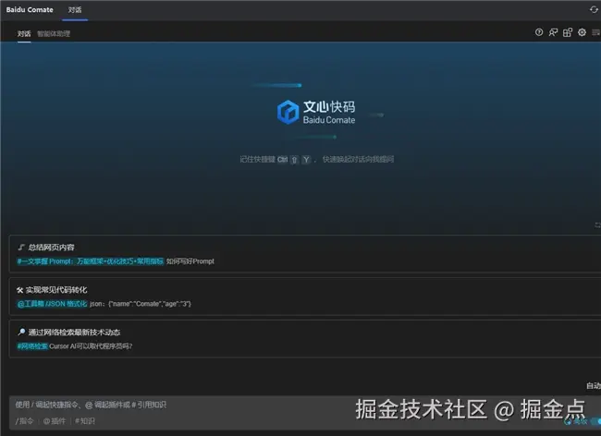Click the Cursor AI可以取代程序员吗? text
This screenshot has width=601, height=436.
pyautogui.click(x=91, y=346)
